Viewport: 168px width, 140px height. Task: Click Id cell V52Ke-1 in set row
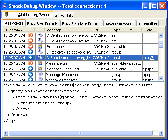pyautogui.click(x=102, y=35)
